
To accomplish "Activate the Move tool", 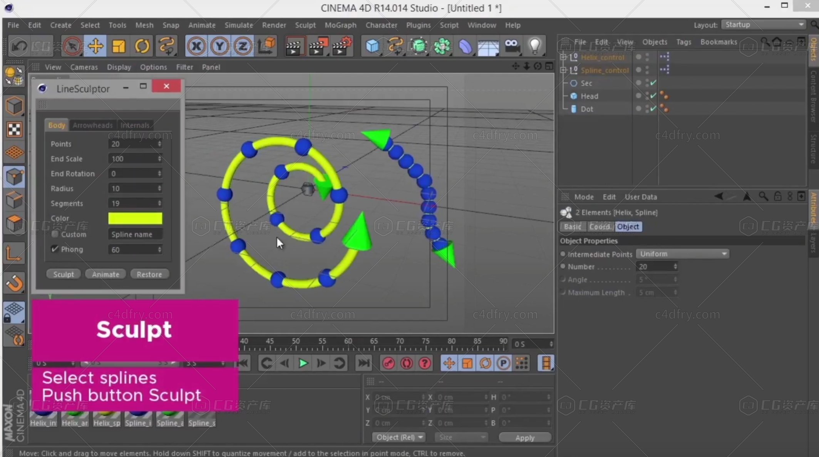I will tap(95, 46).
